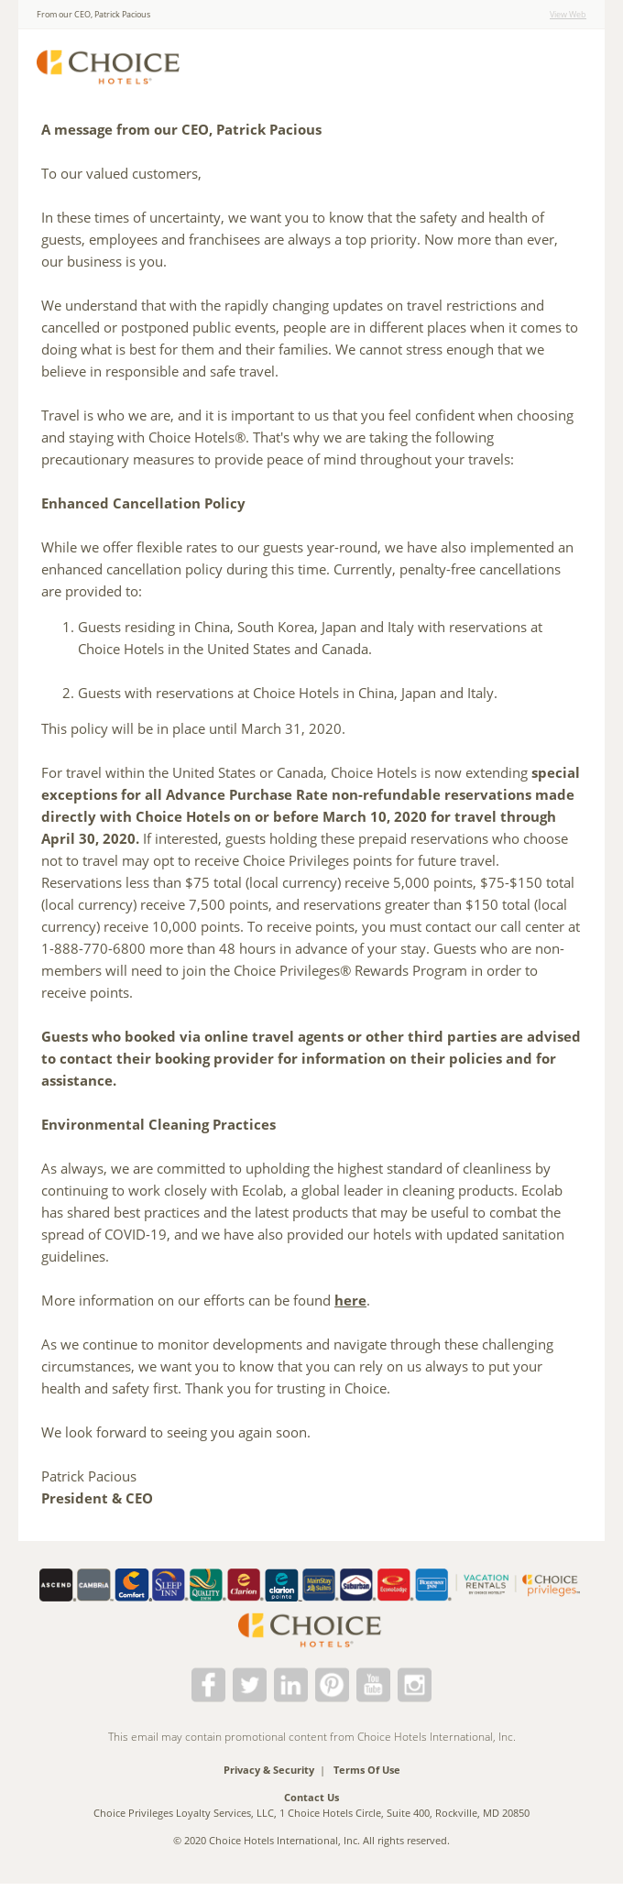The image size is (623, 1891).
Task: Open Choice Hotels' LinkedIn page icon
Action: point(290,1684)
